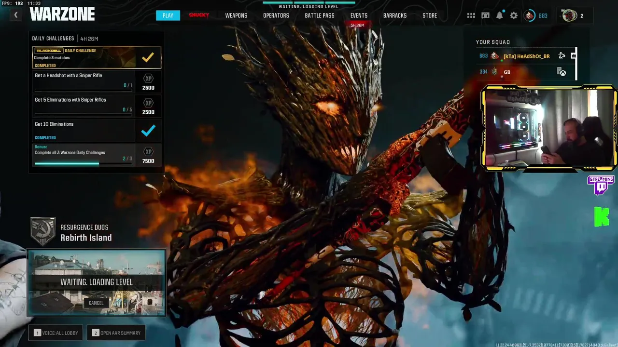Switch to the WEAPONS tab
The height and width of the screenshot is (347, 618).
click(x=236, y=15)
